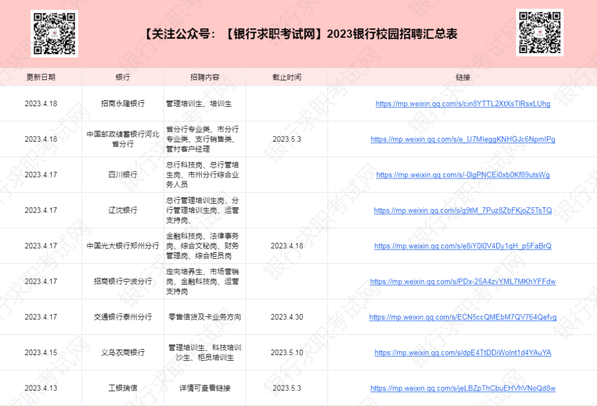Select content cell starting 总行管理培训生岗

point(205,210)
